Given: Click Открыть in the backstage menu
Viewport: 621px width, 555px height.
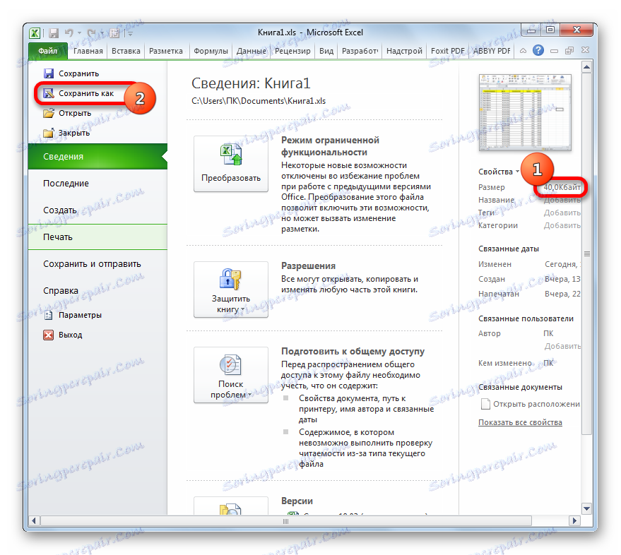Looking at the screenshot, I should (x=67, y=113).
